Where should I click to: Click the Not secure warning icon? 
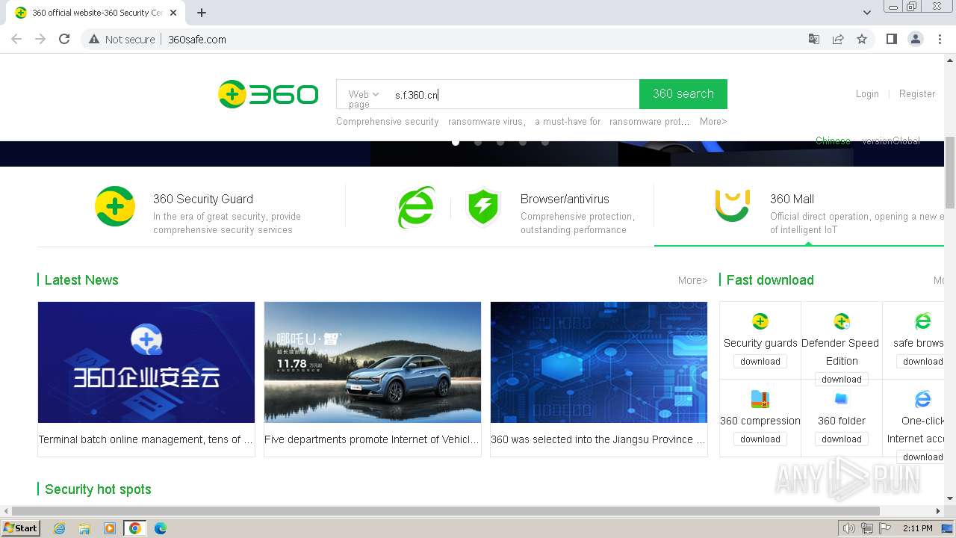(x=94, y=40)
